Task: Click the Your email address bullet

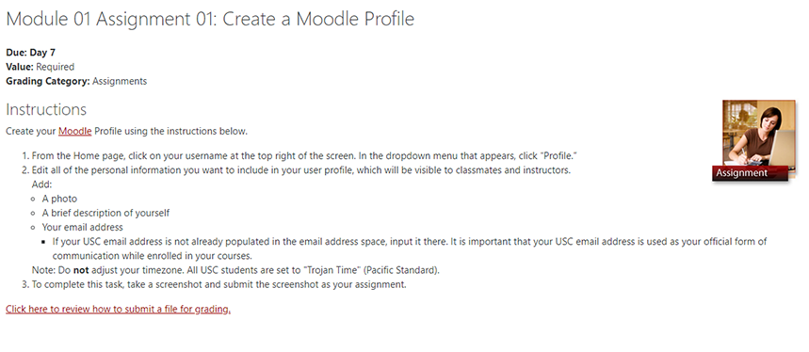Action: [x=83, y=227]
